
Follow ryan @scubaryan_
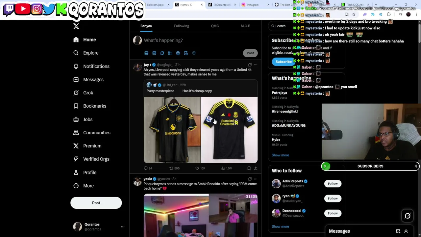(333, 198)
